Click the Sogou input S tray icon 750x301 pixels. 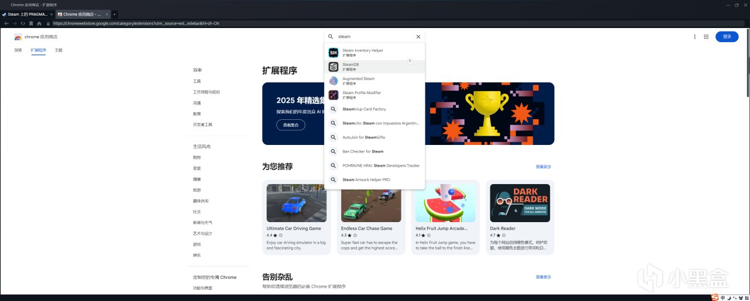(715, 297)
